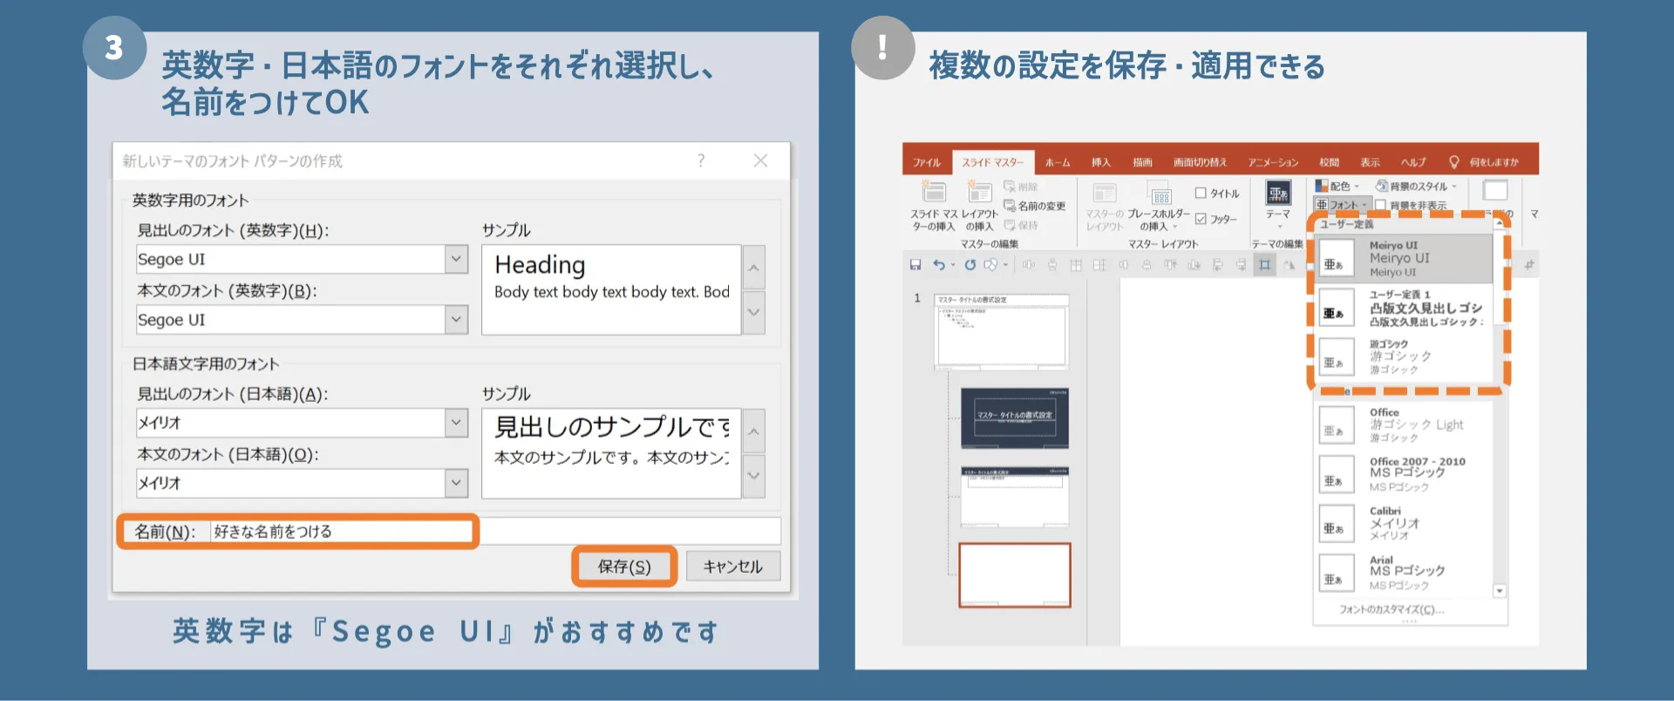
Task: Open the Themes (テーマ) gallery icon
Action: (1278, 194)
